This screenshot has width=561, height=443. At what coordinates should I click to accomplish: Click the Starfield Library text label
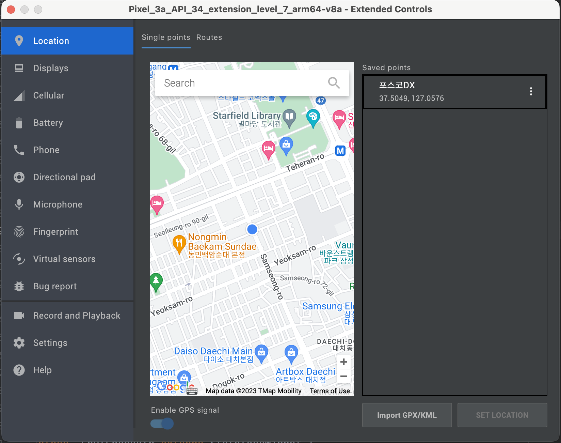click(x=247, y=116)
